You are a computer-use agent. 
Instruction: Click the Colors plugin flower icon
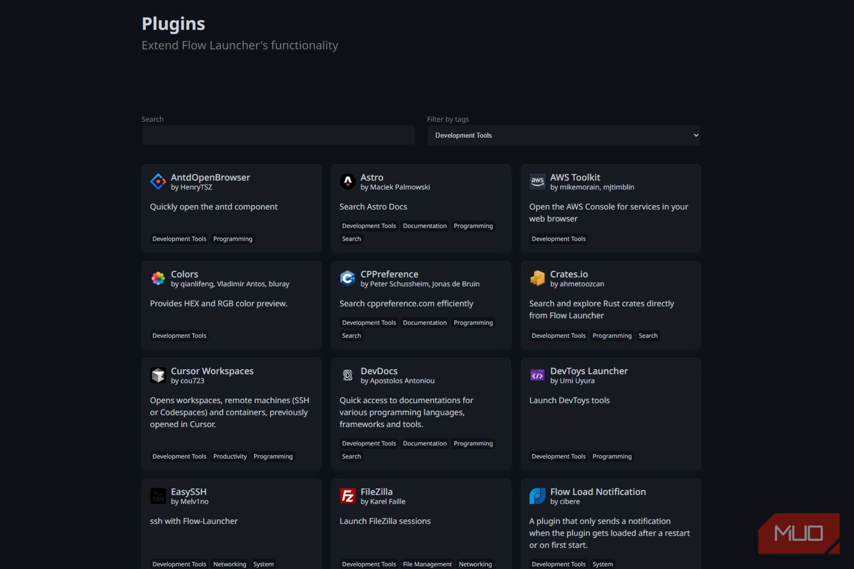tap(158, 278)
